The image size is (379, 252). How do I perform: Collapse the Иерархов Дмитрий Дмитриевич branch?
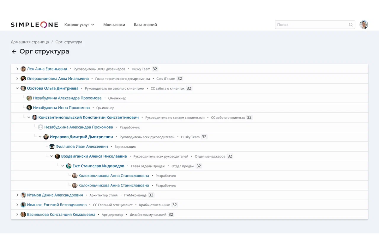[x=40, y=137]
